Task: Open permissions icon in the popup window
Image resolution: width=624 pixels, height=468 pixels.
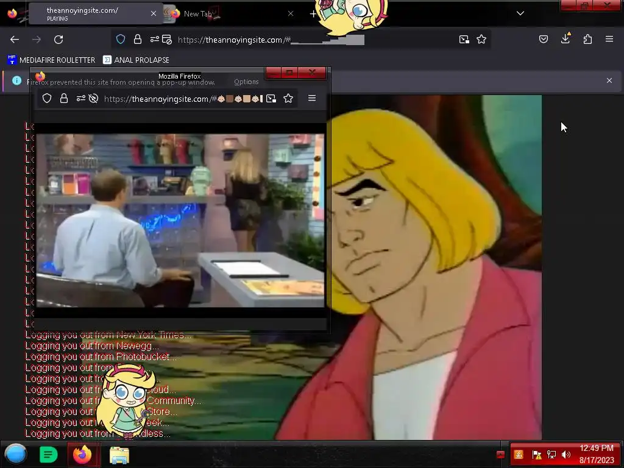Action: click(x=81, y=98)
